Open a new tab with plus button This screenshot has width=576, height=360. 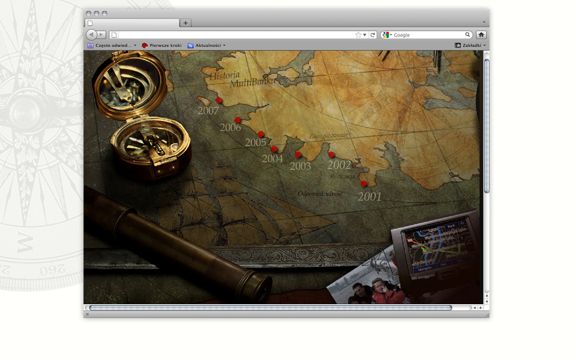click(186, 23)
